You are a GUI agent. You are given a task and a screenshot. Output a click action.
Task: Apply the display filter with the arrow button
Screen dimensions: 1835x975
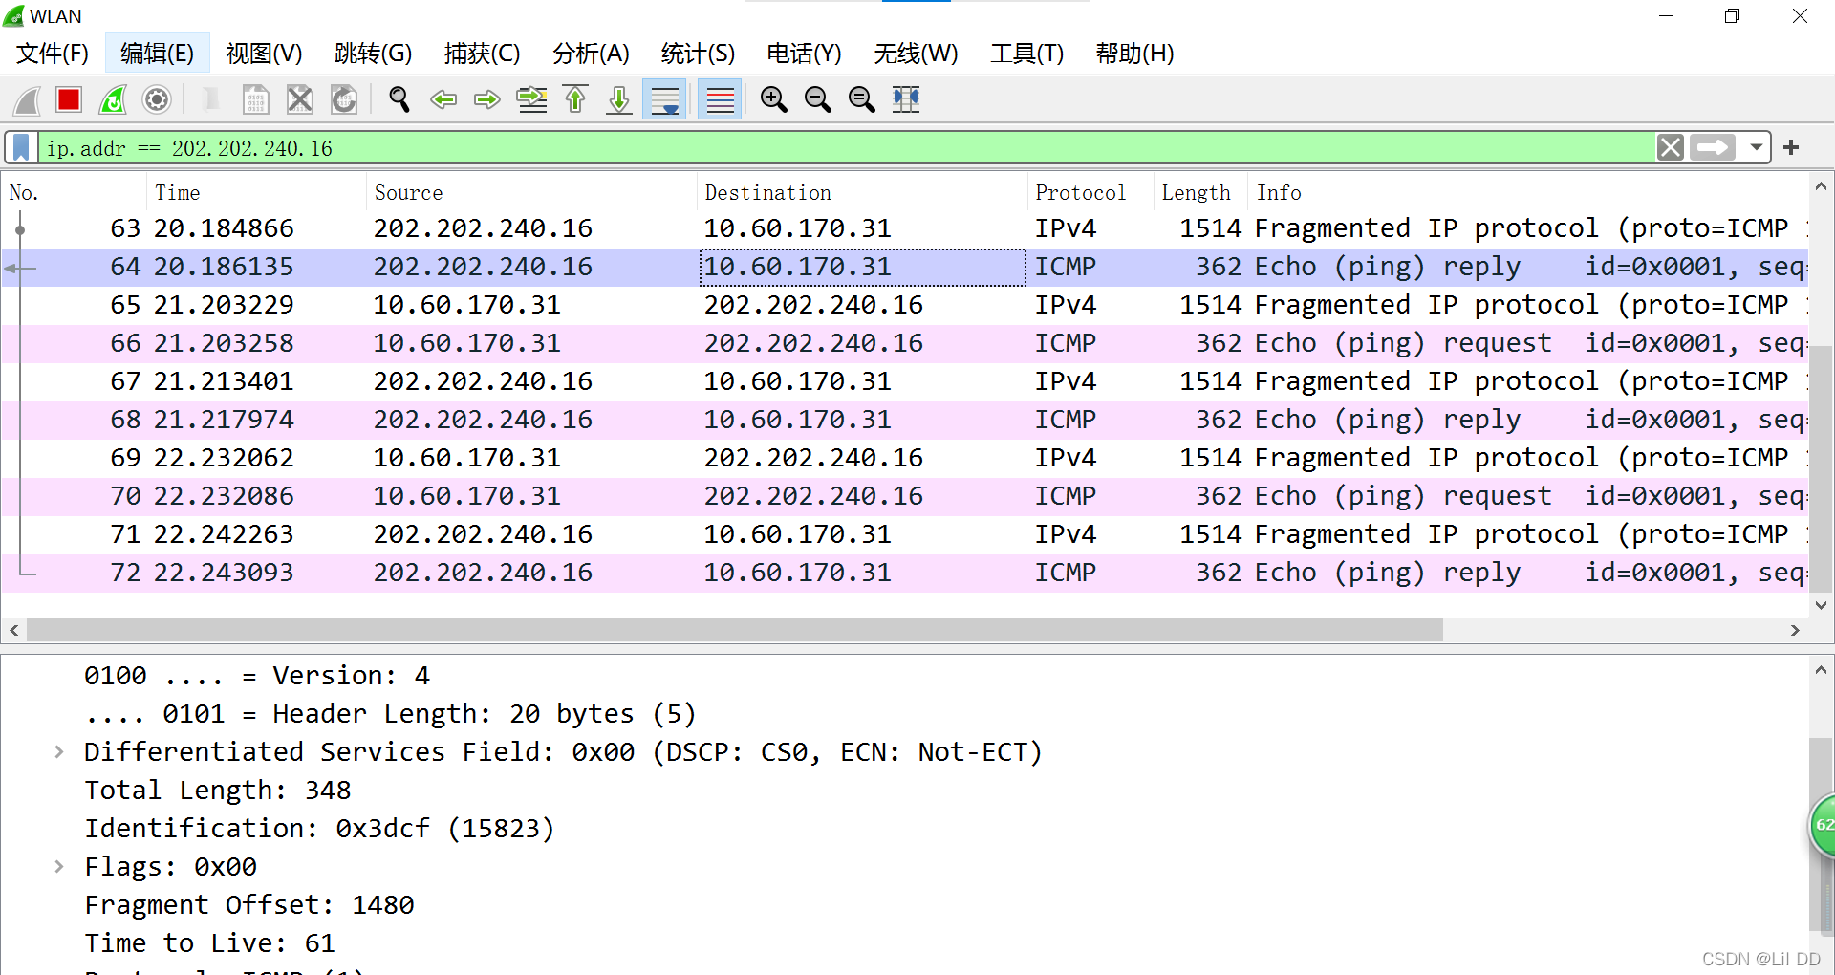pyautogui.click(x=1713, y=148)
